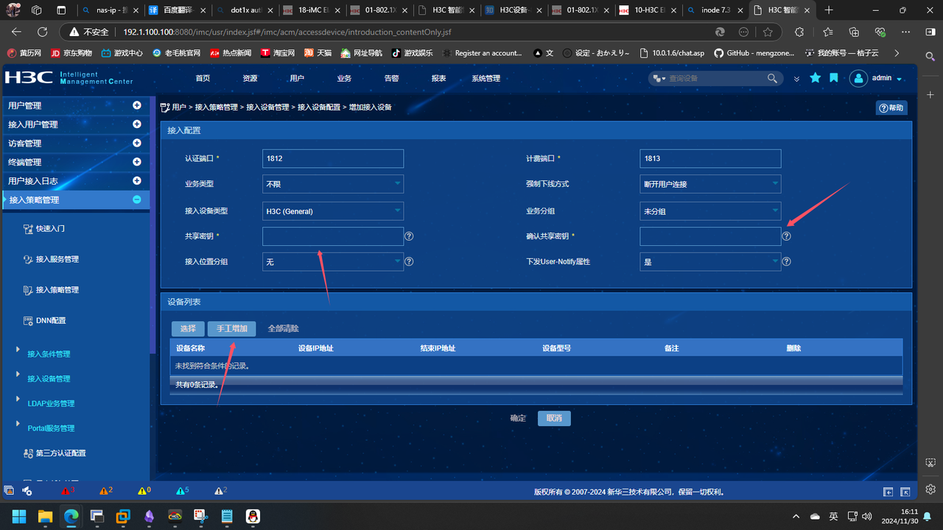
Task: Open Edge Collections icon
Action: pos(854,32)
